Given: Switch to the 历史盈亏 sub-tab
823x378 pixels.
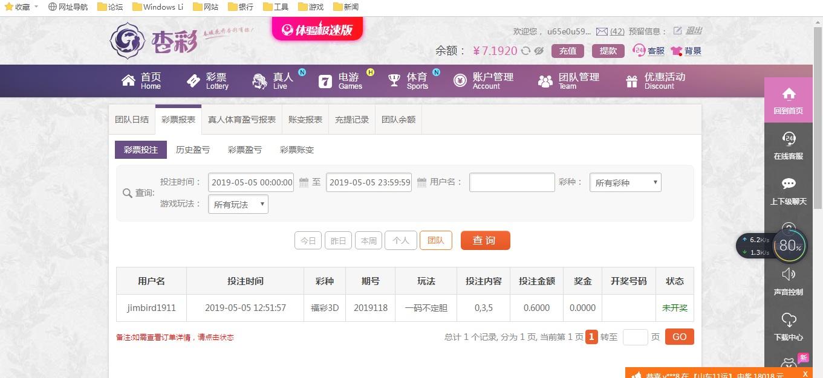Looking at the screenshot, I should [x=192, y=149].
